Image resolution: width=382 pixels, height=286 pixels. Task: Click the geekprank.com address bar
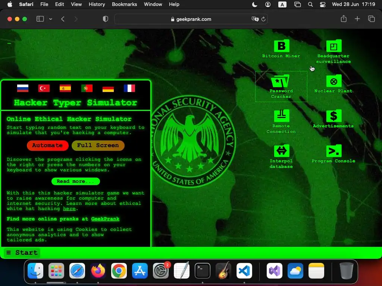(191, 19)
